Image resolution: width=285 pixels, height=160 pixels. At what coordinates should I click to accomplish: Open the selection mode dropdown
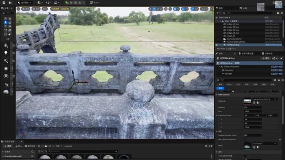coord(25,3)
